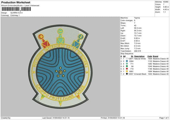Click the 'Brand' column header
The width and height of the screenshot is (170, 120).
pos(156,56)
